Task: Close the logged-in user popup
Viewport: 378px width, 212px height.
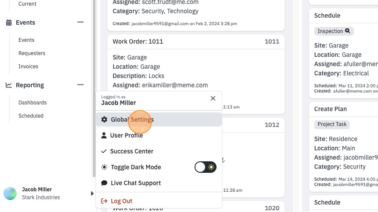Action: 213,98
